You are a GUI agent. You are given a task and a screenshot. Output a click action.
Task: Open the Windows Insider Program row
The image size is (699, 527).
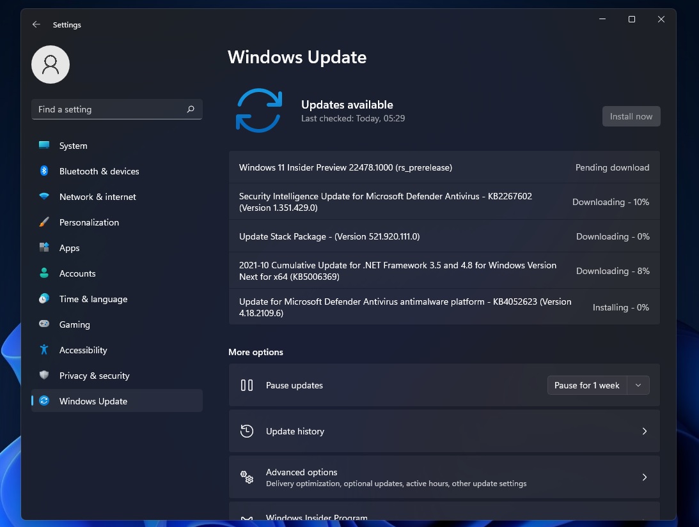[444, 511]
